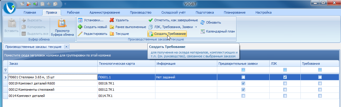
Task: Select the Производственные заказы: текущие document tab
Action: [33, 47]
